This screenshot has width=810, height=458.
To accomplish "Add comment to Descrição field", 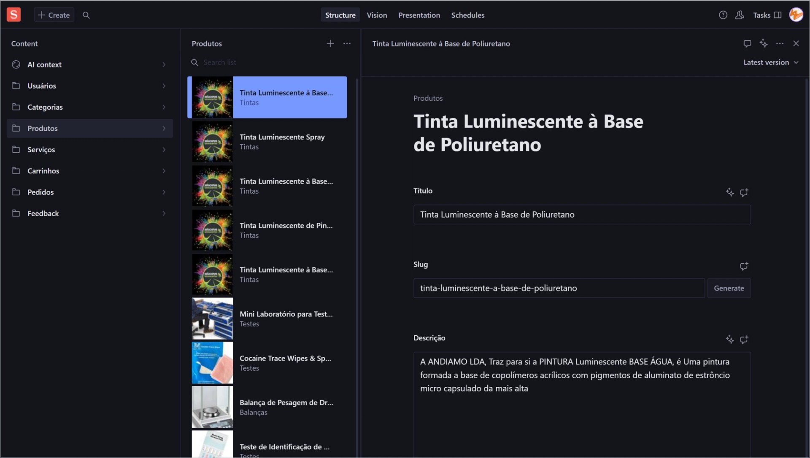I will tap(744, 339).
